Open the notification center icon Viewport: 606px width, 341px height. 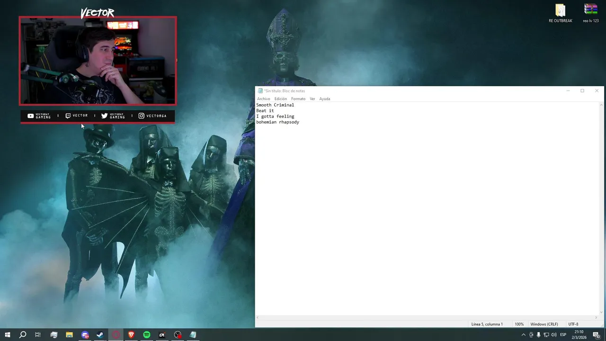coord(597,335)
